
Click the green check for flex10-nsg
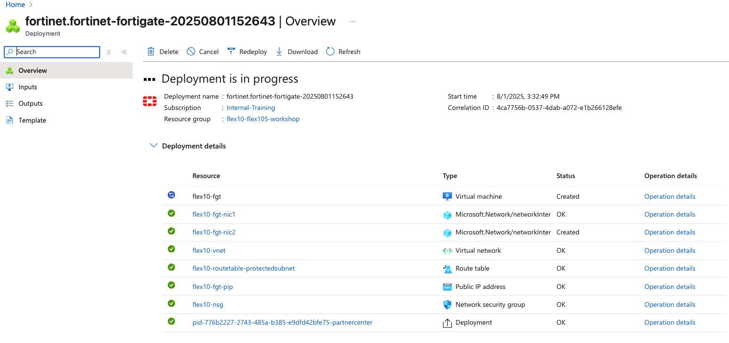click(172, 303)
